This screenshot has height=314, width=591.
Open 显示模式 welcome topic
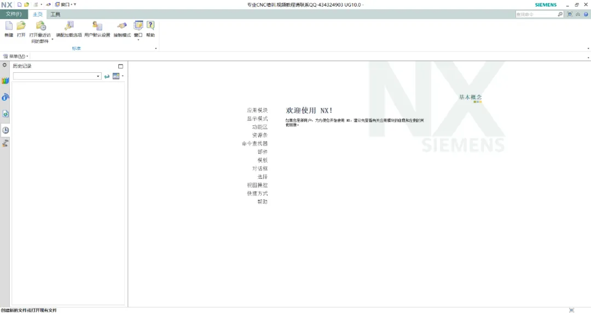(x=257, y=118)
